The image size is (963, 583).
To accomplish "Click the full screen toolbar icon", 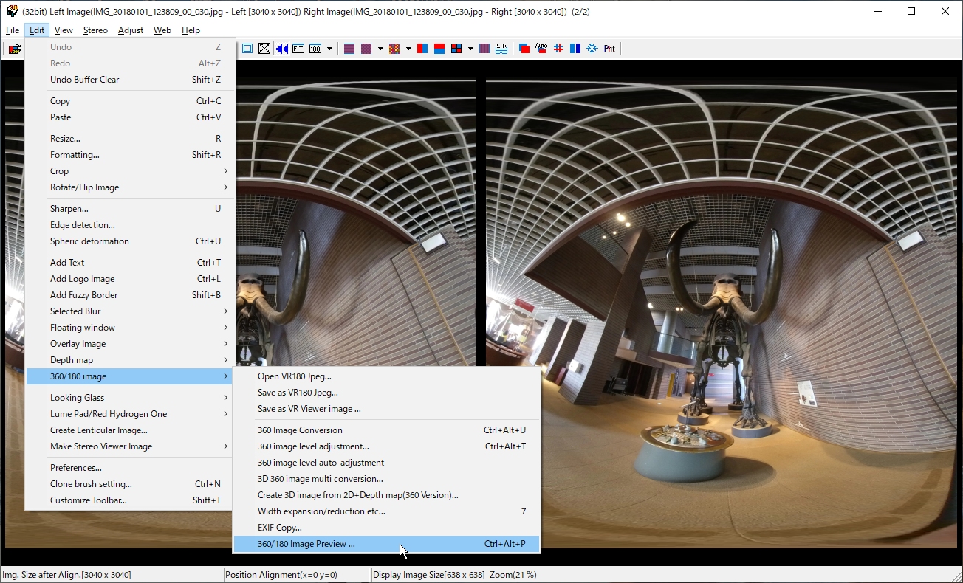I will [x=264, y=49].
